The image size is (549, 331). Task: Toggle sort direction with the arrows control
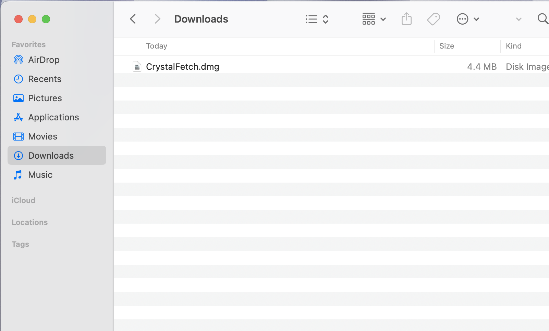[x=326, y=19]
